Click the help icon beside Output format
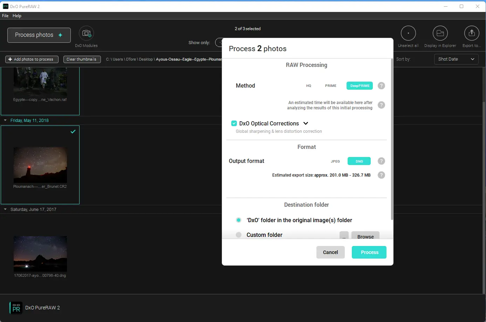This screenshot has width=486, height=322. 381,161
